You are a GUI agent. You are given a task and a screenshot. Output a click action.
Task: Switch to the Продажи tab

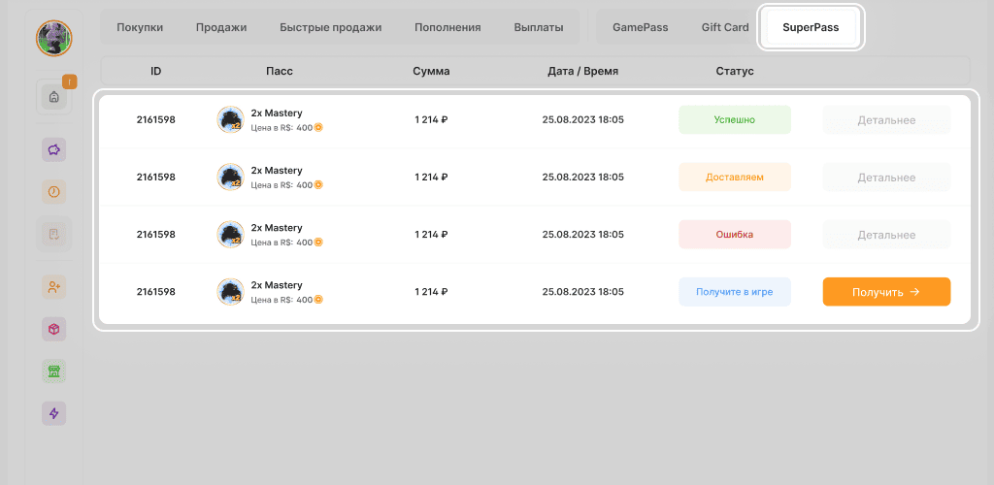point(221,27)
